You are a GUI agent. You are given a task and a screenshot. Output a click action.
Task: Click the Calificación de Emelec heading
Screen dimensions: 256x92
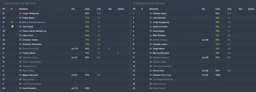click(x=149, y=3)
